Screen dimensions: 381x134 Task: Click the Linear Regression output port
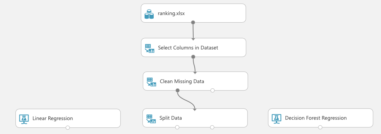[68, 128]
